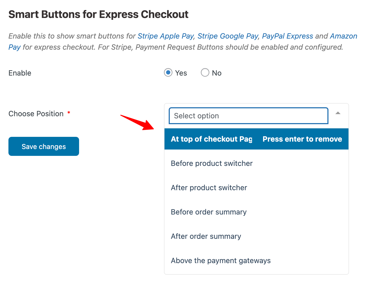Open the PayPal Express link

click(x=288, y=36)
